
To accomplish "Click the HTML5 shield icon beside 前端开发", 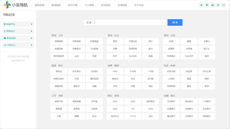I will pos(5,24).
